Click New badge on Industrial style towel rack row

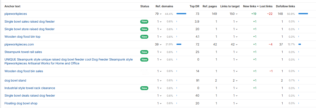tap(144, 88)
